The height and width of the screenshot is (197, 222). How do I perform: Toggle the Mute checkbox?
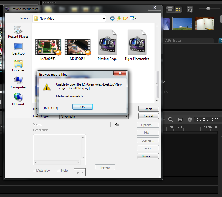click(59, 171)
